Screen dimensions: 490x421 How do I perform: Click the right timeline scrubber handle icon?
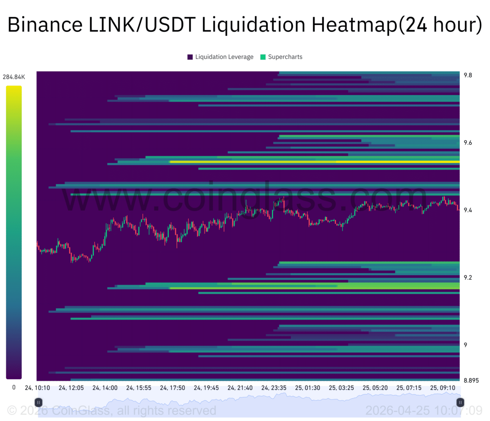(x=460, y=402)
